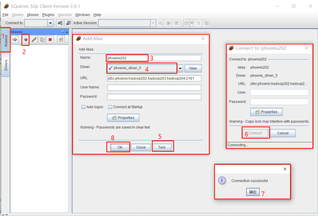Open Properties in the Add Alias dialog

tap(123, 118)
